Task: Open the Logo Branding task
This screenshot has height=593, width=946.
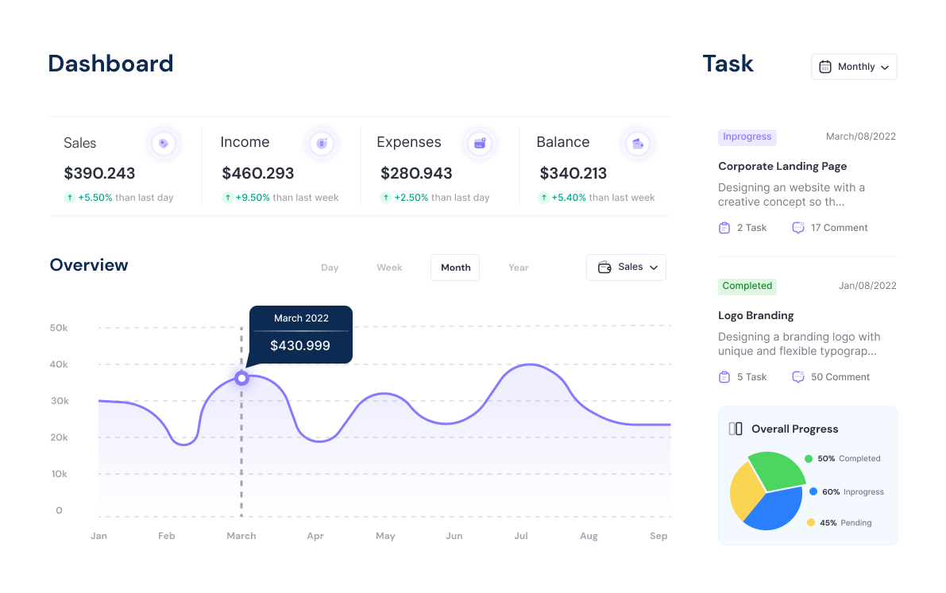Action: [x=755, y=315]
